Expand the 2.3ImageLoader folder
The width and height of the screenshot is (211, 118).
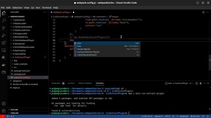[x=20, y=33]
